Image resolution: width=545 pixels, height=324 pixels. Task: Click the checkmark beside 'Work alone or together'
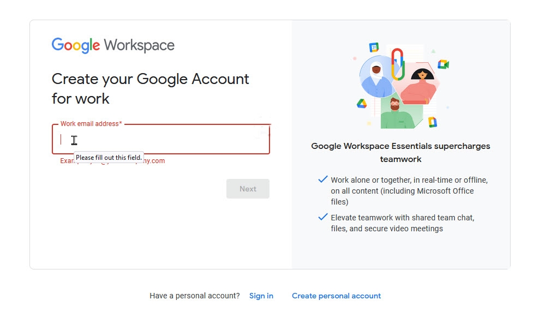click(x=322, y=179)
